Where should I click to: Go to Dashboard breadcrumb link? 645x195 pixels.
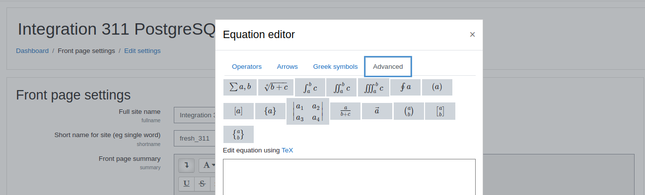pyautogui.click(x=32, y=50)
